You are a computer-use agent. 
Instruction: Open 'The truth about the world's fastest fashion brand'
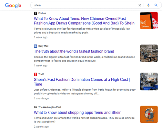tap(74, 51)
